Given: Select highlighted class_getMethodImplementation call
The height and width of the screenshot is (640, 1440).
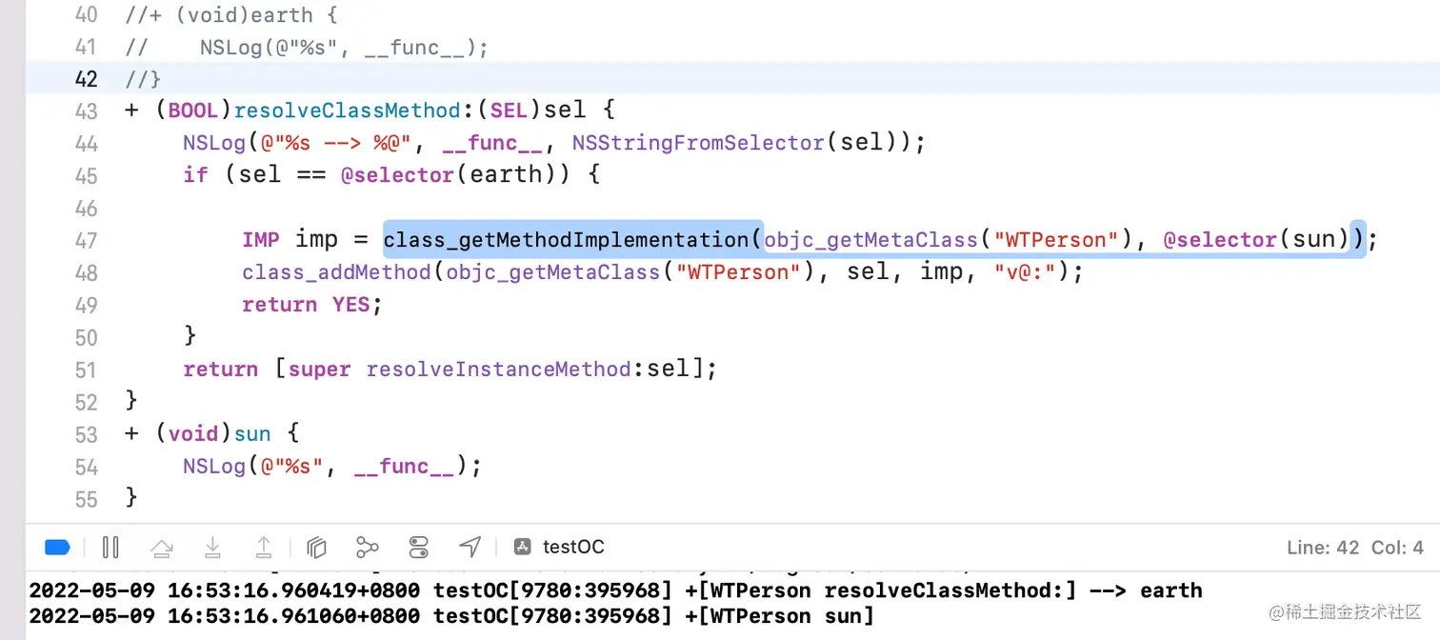Looking at the screenshot, I should point(571,239).
